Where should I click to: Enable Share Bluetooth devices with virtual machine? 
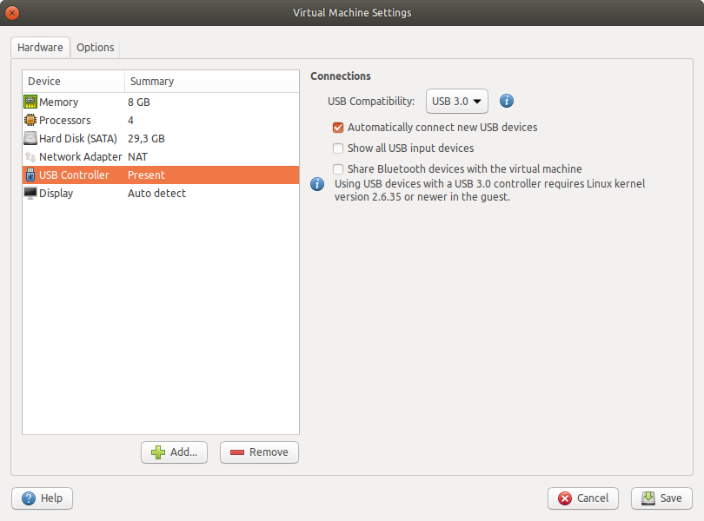coord(339,169)
